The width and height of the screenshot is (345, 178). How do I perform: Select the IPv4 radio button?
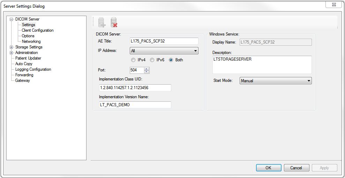coord(133,60)
